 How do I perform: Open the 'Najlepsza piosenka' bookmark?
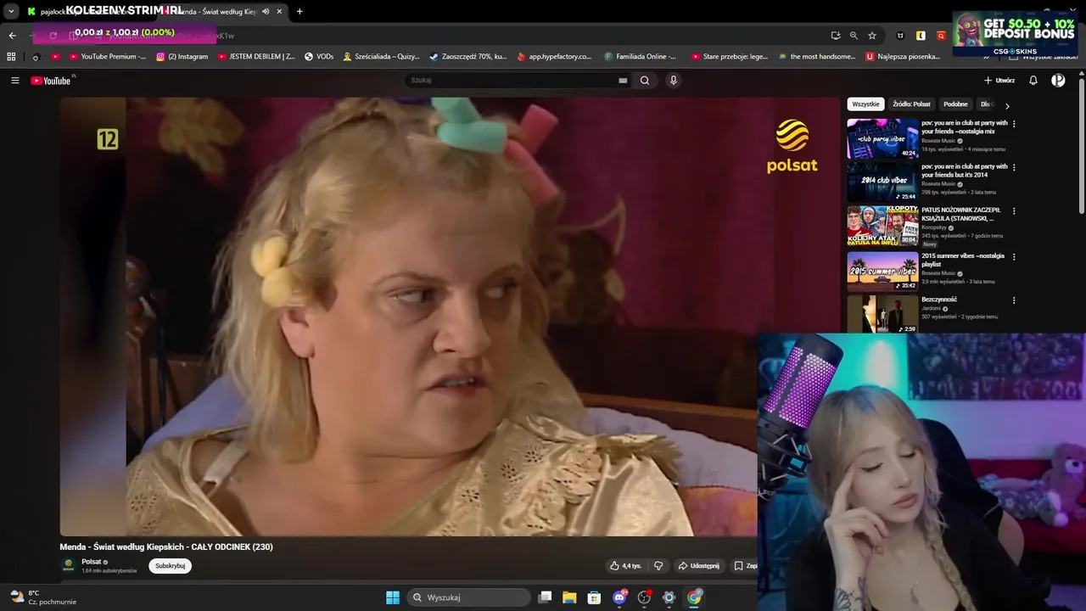click(x=904, y=57)
